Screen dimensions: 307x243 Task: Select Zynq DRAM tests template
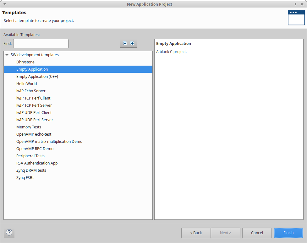[x=31, y=170]
